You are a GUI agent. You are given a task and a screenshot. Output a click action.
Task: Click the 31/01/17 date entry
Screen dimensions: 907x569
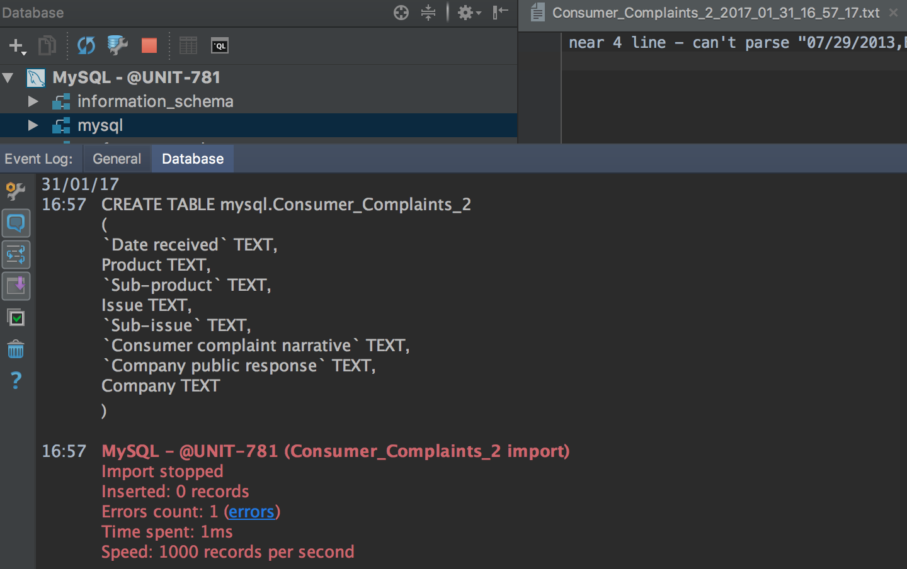[80, 184]
